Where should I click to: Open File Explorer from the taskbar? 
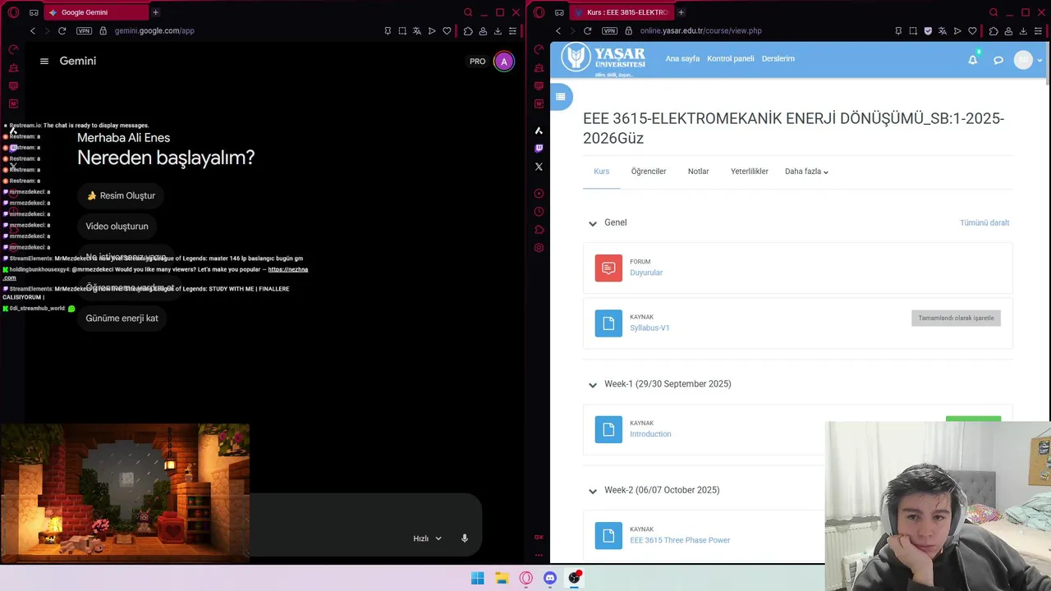coord(502,579)
